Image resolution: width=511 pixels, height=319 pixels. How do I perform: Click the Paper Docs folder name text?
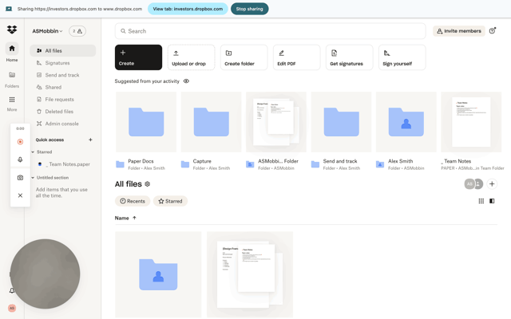pos(141,161)
